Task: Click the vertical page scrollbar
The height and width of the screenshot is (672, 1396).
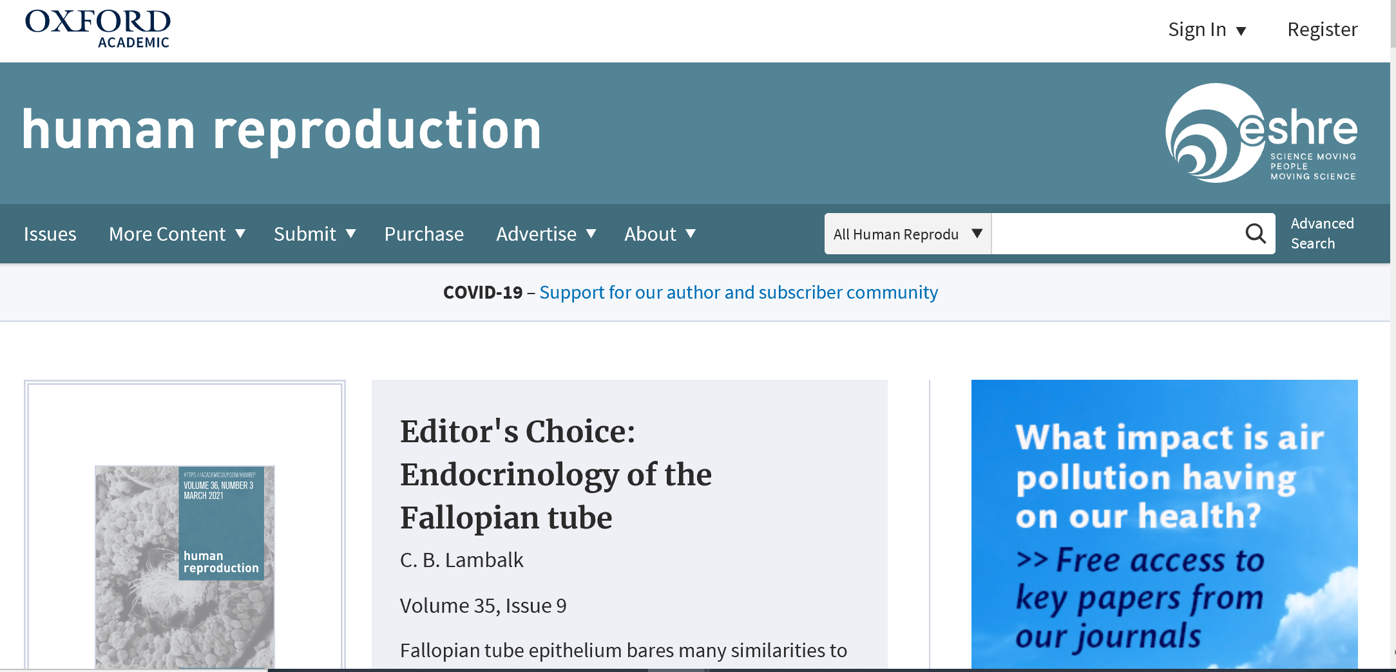Action: (1393, 335)
